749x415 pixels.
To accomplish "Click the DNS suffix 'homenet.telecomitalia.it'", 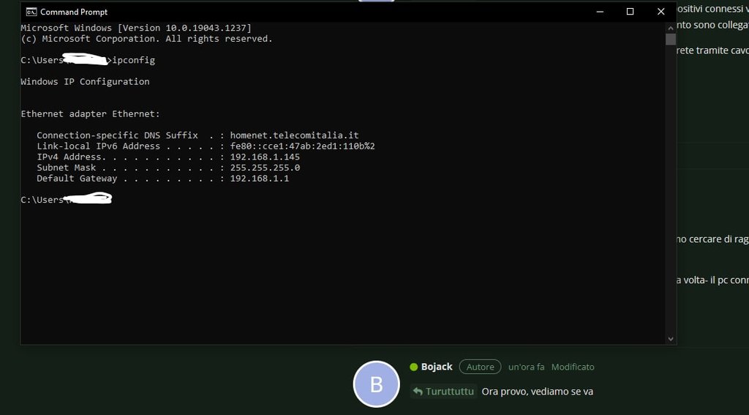I will pos(294,135).
